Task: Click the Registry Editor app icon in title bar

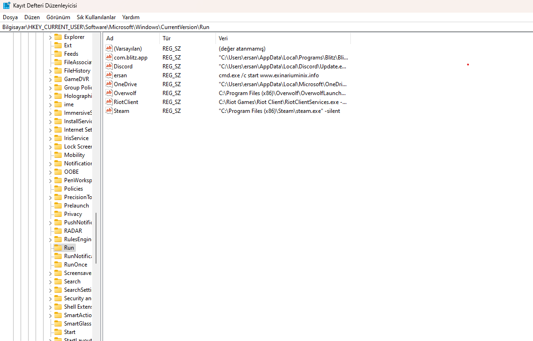Action: pos(7,6)
